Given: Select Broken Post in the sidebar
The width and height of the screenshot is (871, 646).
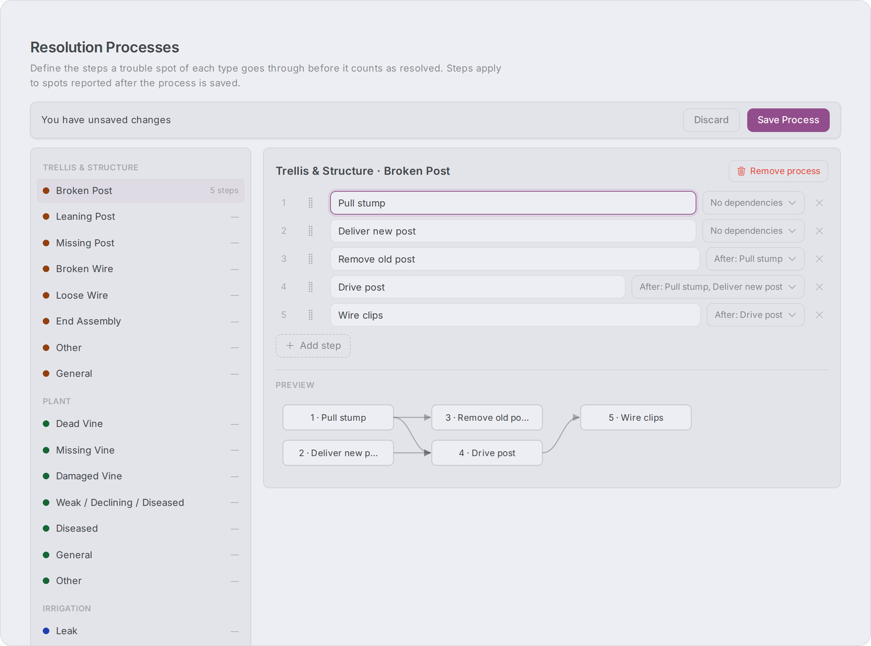Looking at the screenshot, I should (x=140, y=191).
